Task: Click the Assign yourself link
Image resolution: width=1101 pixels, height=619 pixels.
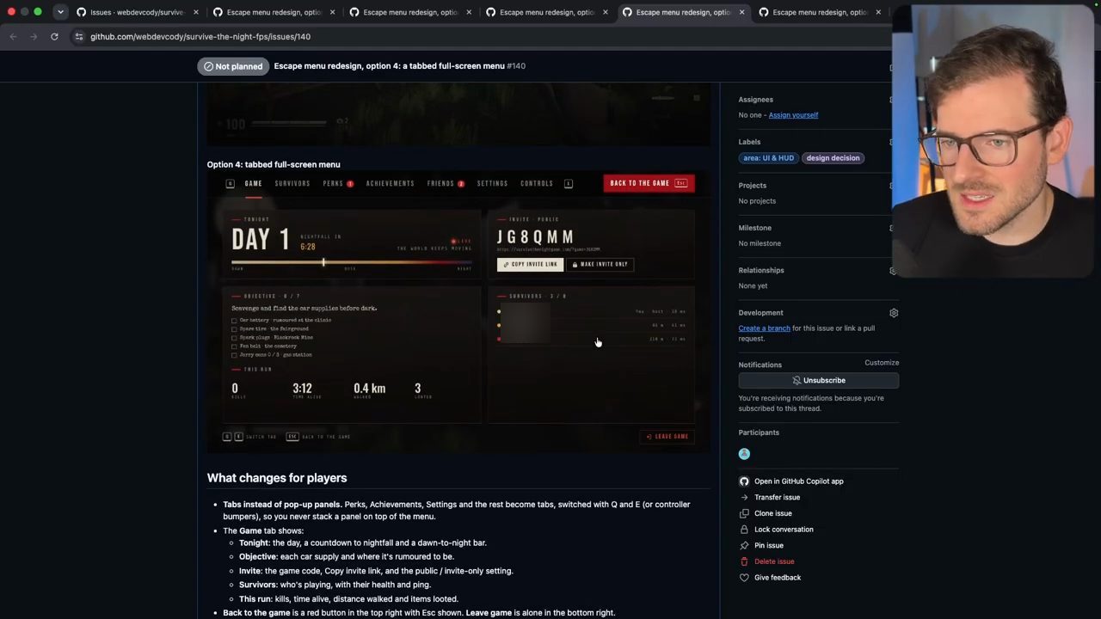Action: point(793,115)
